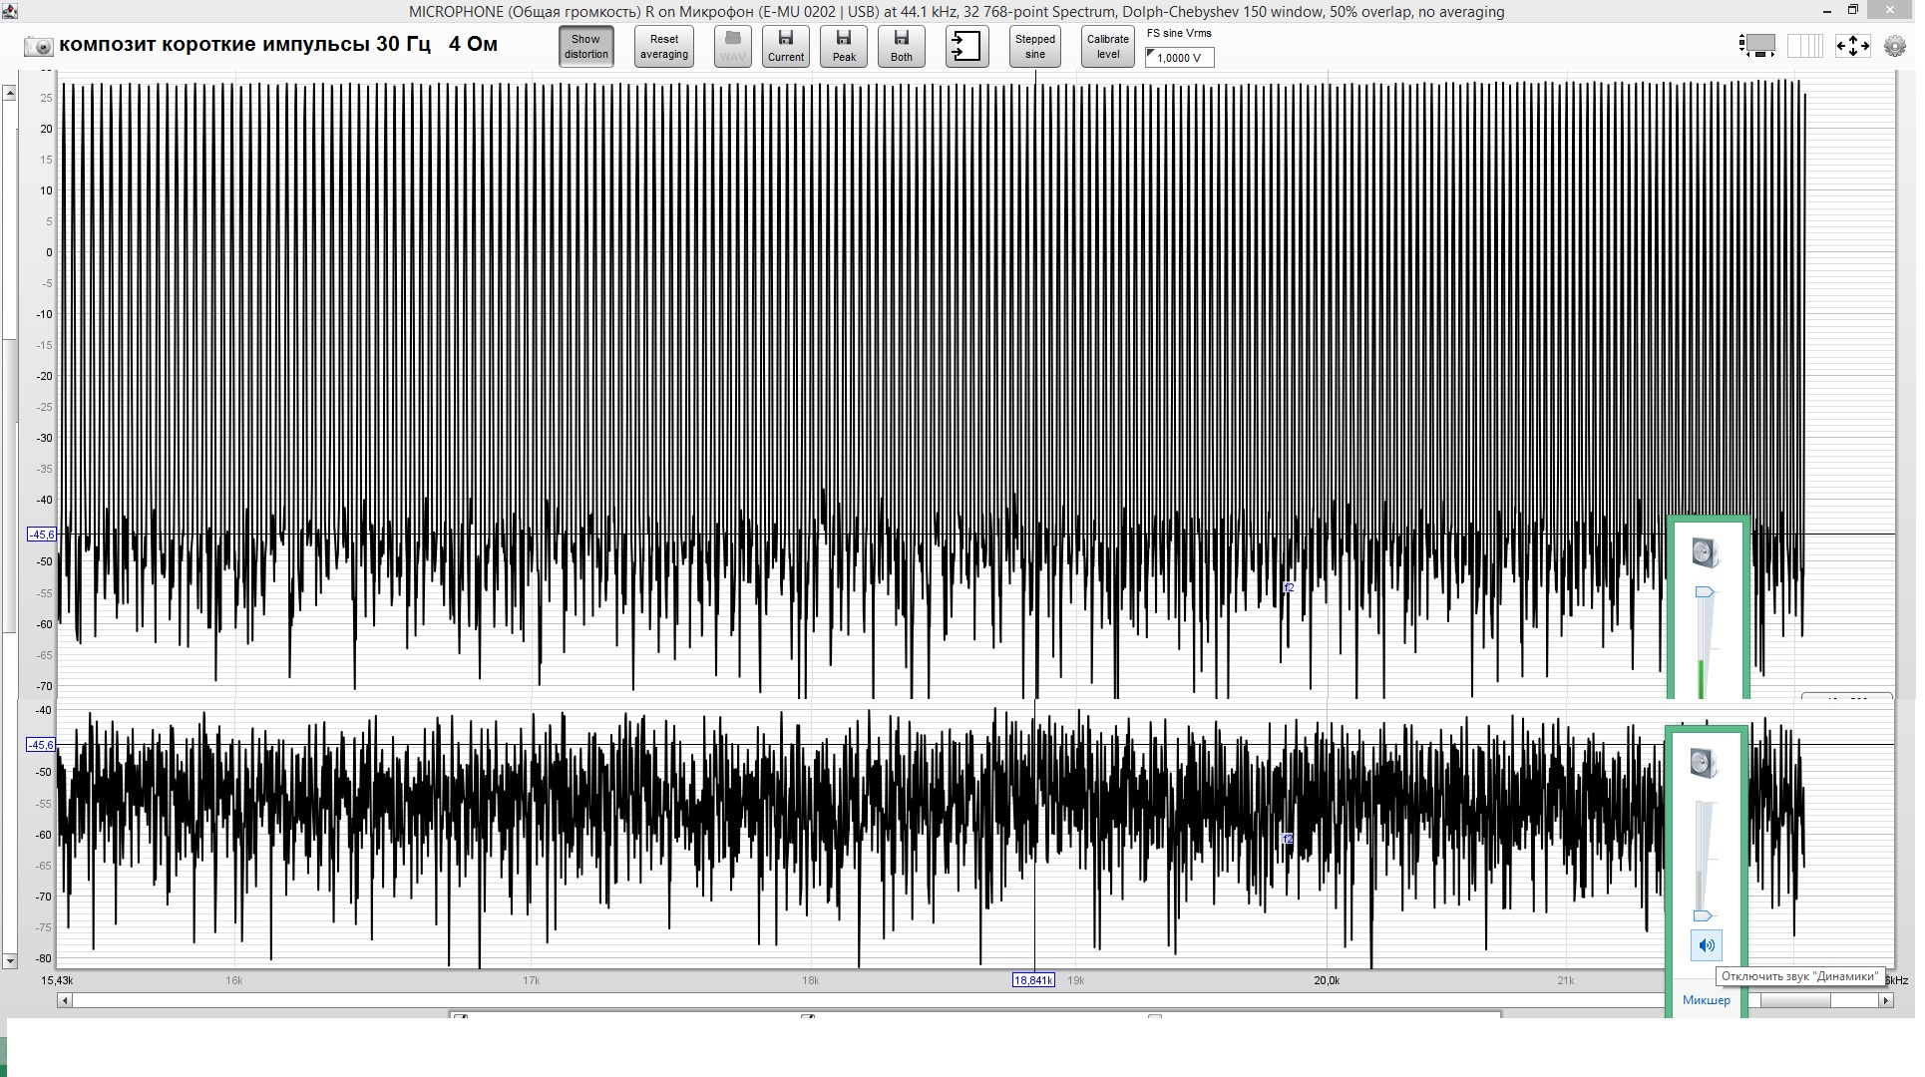This screenshot has height=1077, width=1925.
Task: Mute the Динамики speaker button
Action: click(x=1706, y=945)
